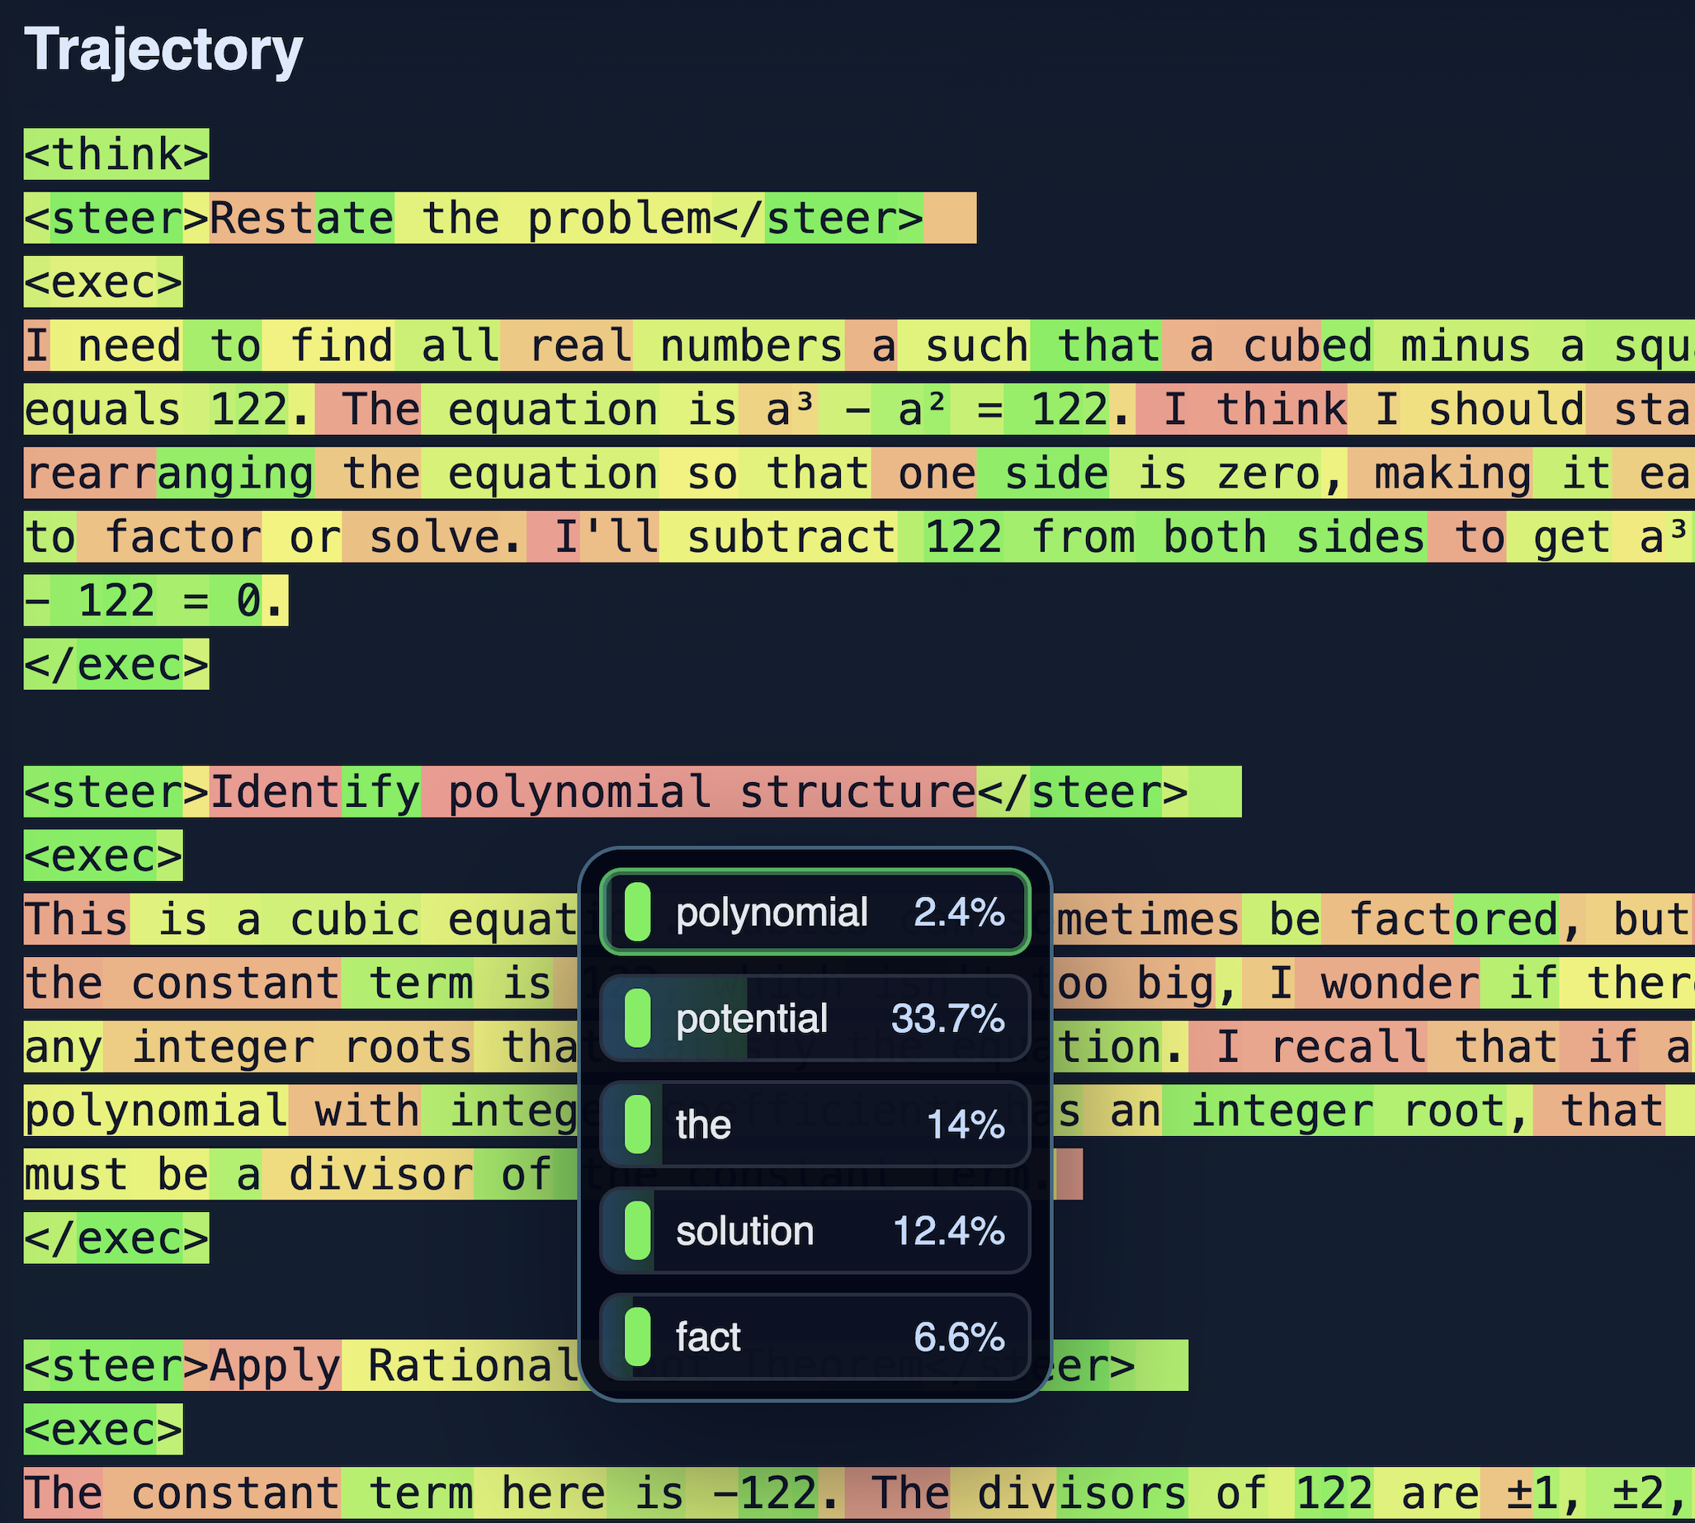Click 'Apply' in third steer line

[x=274, y=1366]
